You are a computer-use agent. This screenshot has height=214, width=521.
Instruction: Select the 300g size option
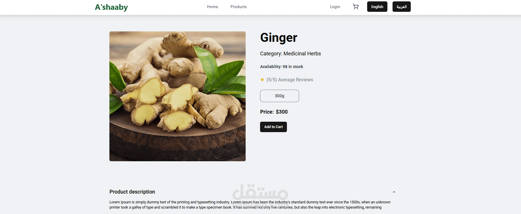280,96
